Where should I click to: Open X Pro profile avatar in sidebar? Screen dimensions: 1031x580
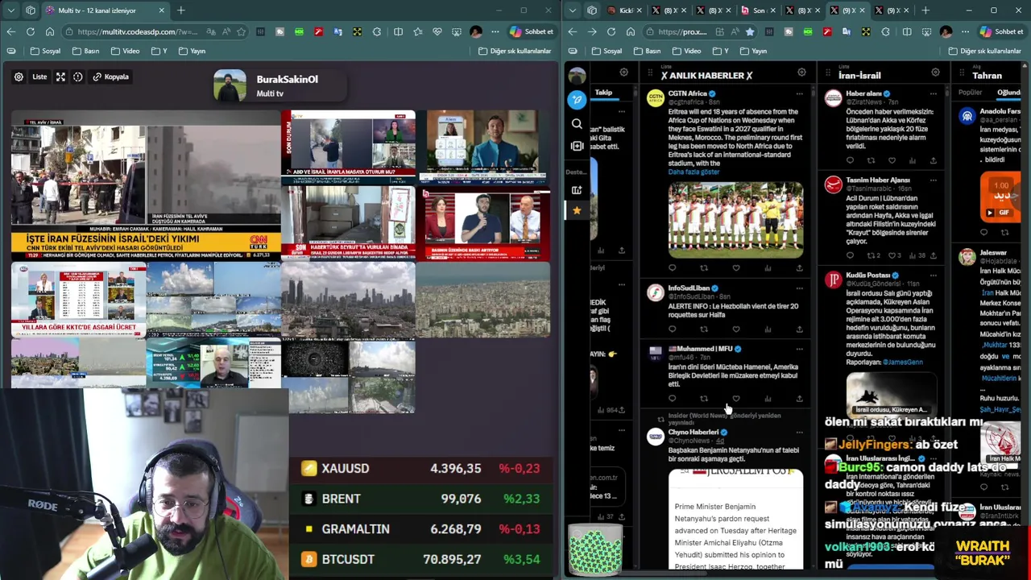[577, 76]
